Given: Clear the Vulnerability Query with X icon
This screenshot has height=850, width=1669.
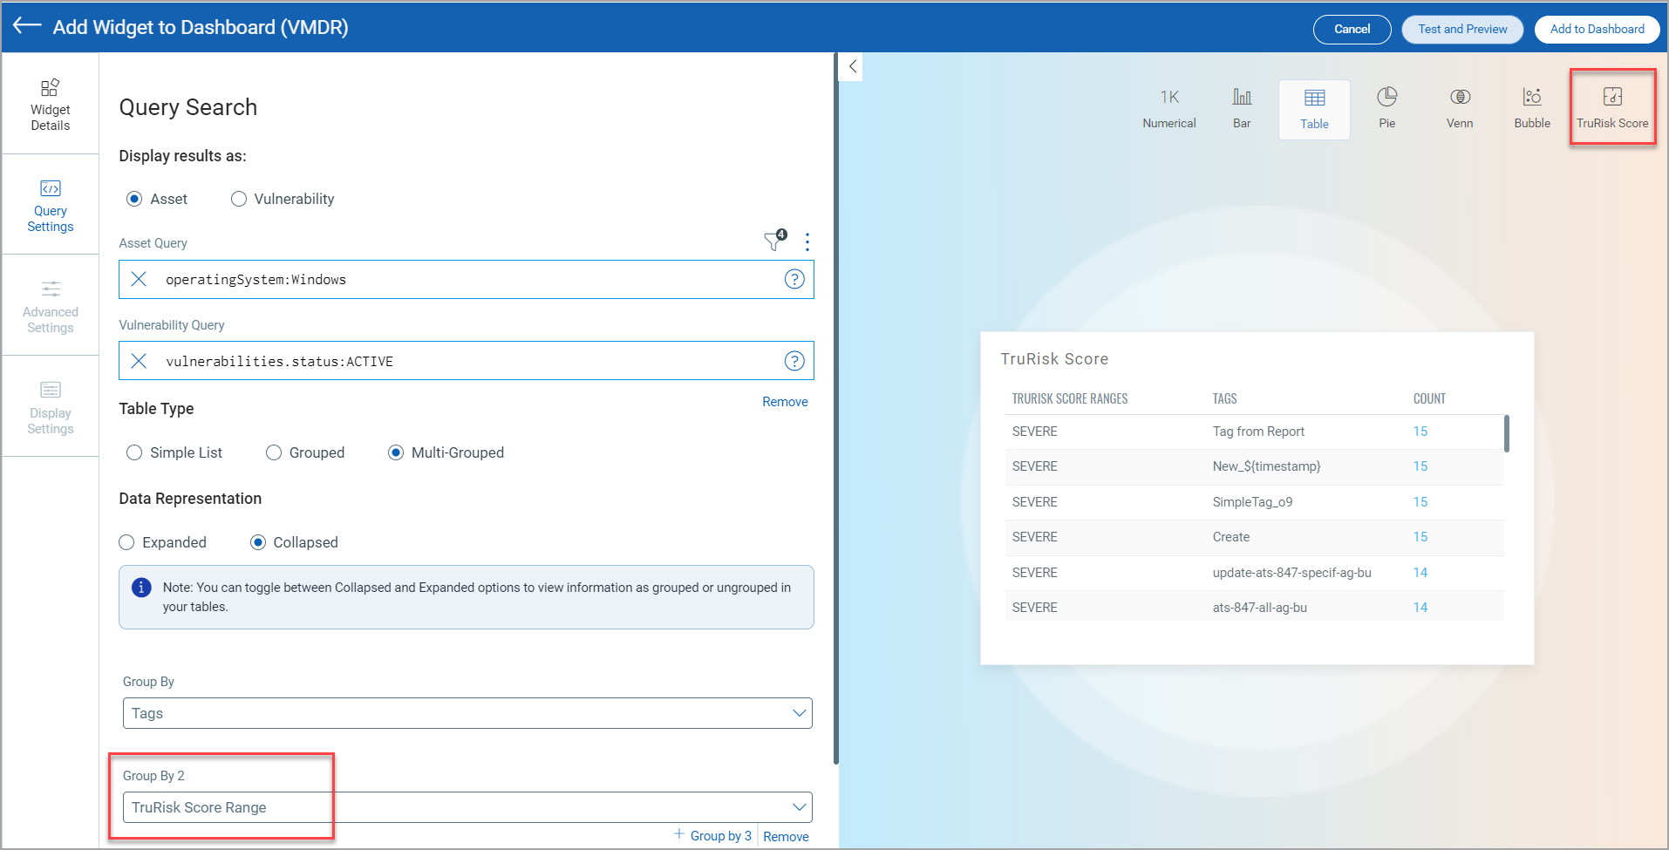Looking at the screenshot, I should pos(139,361).
